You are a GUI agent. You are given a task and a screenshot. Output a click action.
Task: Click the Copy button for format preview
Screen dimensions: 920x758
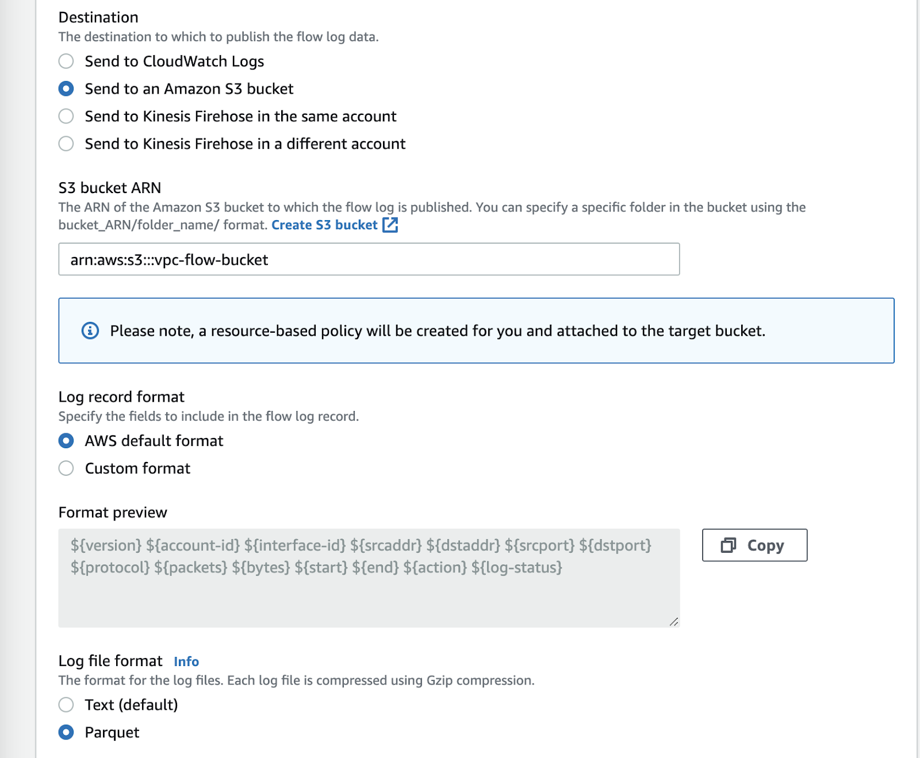(x=754, y=545)
